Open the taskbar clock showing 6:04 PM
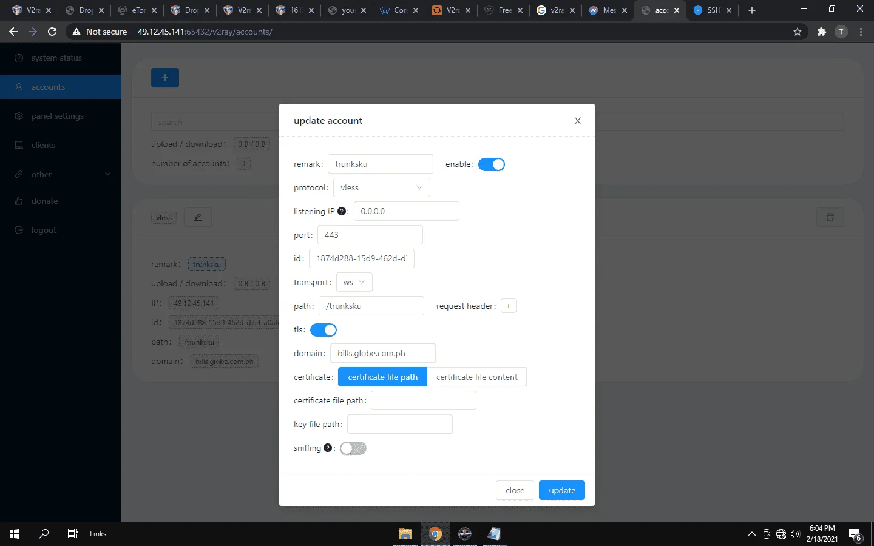This screenshot has height=546, width=874. (x=822, y=534)
